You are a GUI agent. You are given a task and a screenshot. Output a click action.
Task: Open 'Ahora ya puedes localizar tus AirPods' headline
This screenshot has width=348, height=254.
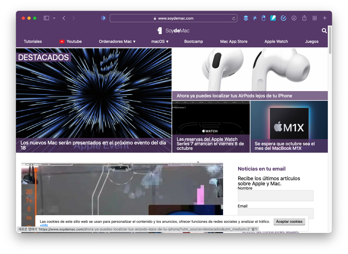pyautogui.click(x=234, y=96)
